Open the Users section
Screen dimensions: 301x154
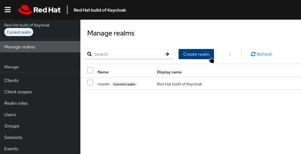(x=10, y=115)
